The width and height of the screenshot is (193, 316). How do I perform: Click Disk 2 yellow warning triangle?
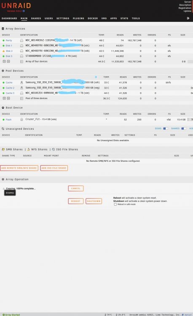[x=3, y=51]
